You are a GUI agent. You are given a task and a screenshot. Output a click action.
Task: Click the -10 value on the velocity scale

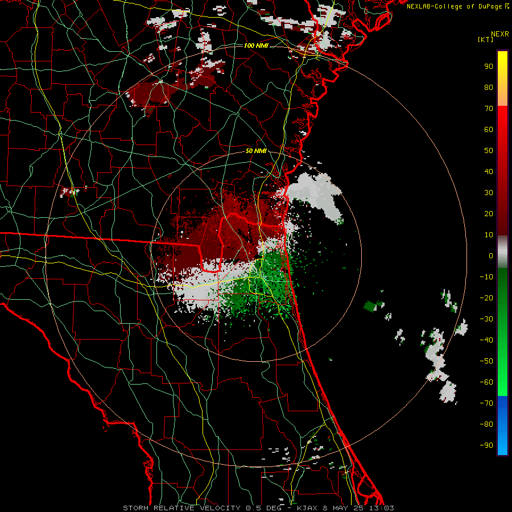coord(486,277)
